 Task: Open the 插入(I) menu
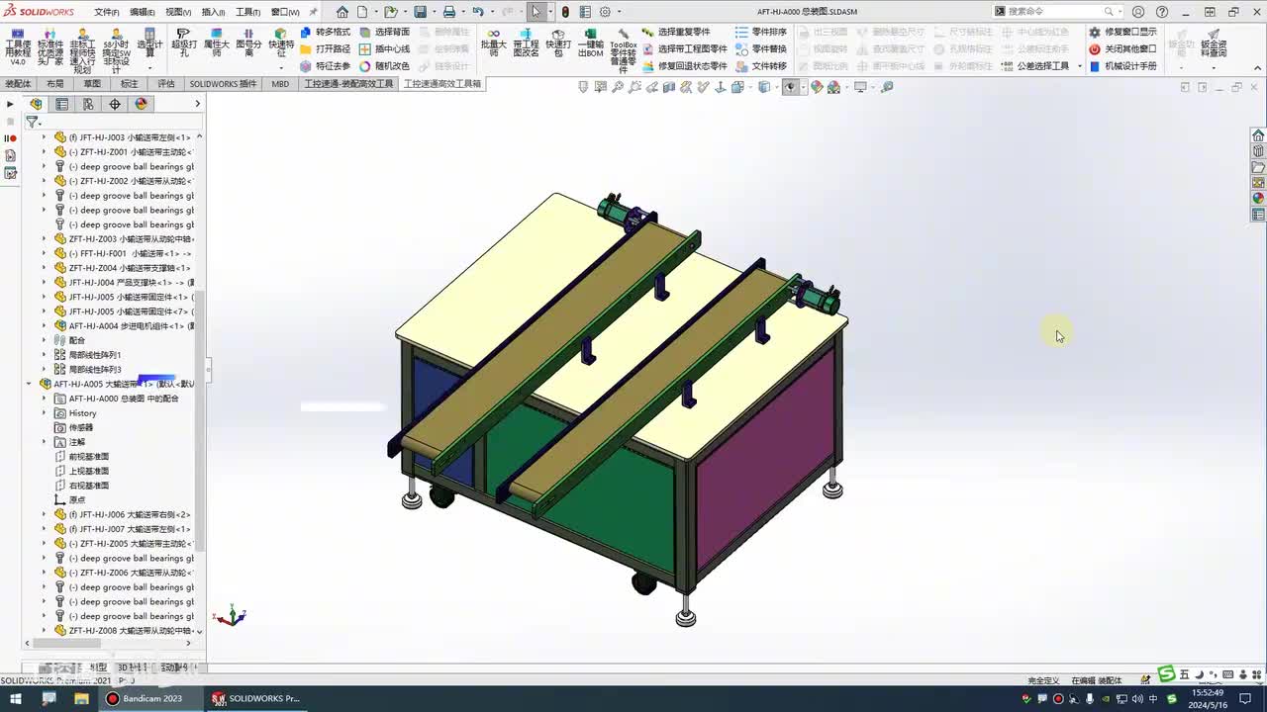pyautogui.click(x=213, y=12)
